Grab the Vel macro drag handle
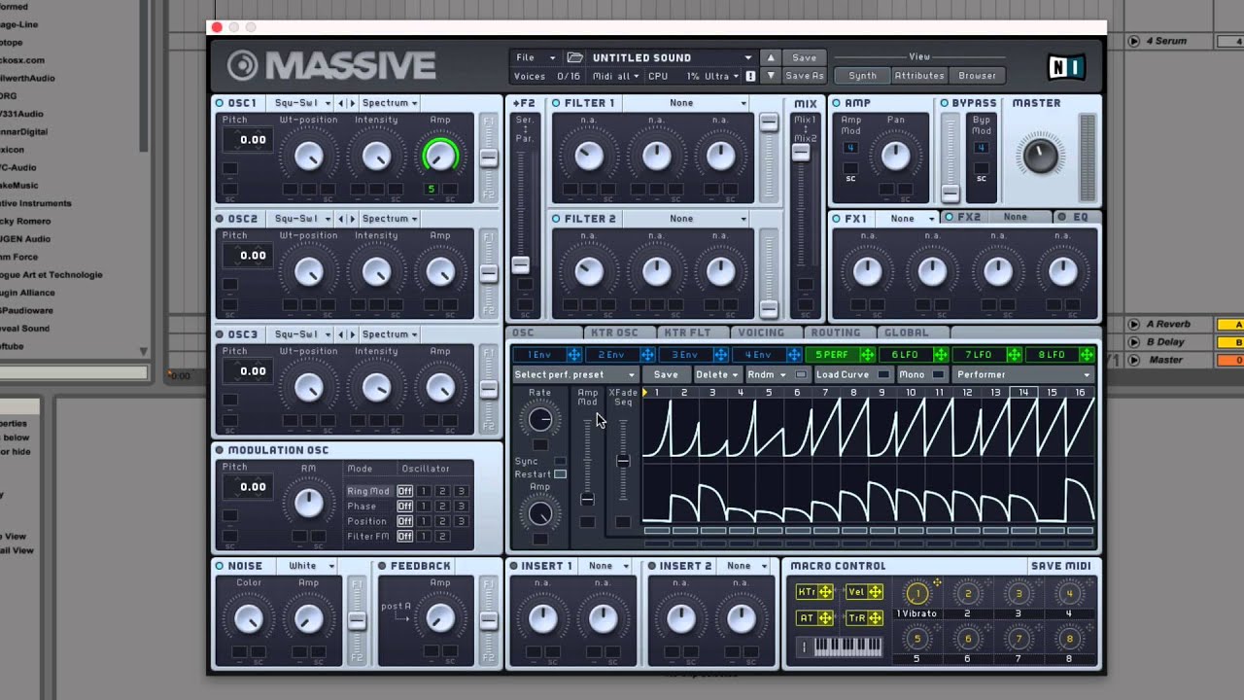Viewport: 1244px width, 700px height. (x=875, y=592)
